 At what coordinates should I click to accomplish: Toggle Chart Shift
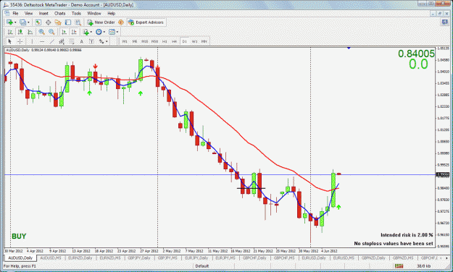pyautogui.click(x=74, y=32)
